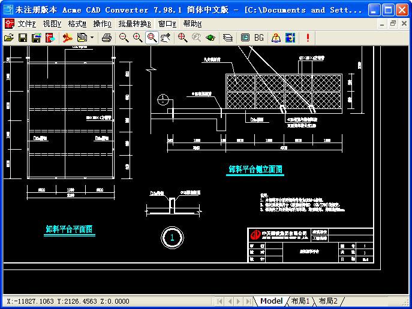Click the blue register/exit icon
This screenshot has height=309, width=412.
tap(290, 38)
